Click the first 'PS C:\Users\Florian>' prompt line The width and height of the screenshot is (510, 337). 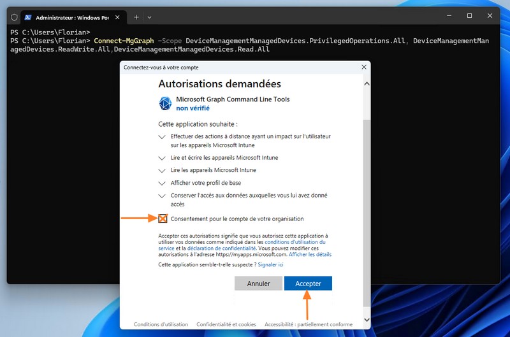pos(50,32)
